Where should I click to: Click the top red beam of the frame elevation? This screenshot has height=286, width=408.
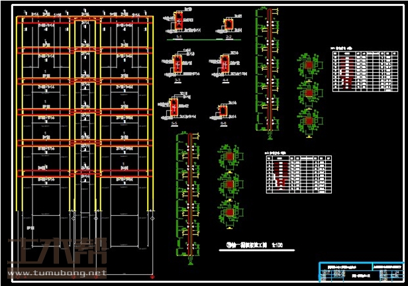[86, 22]
